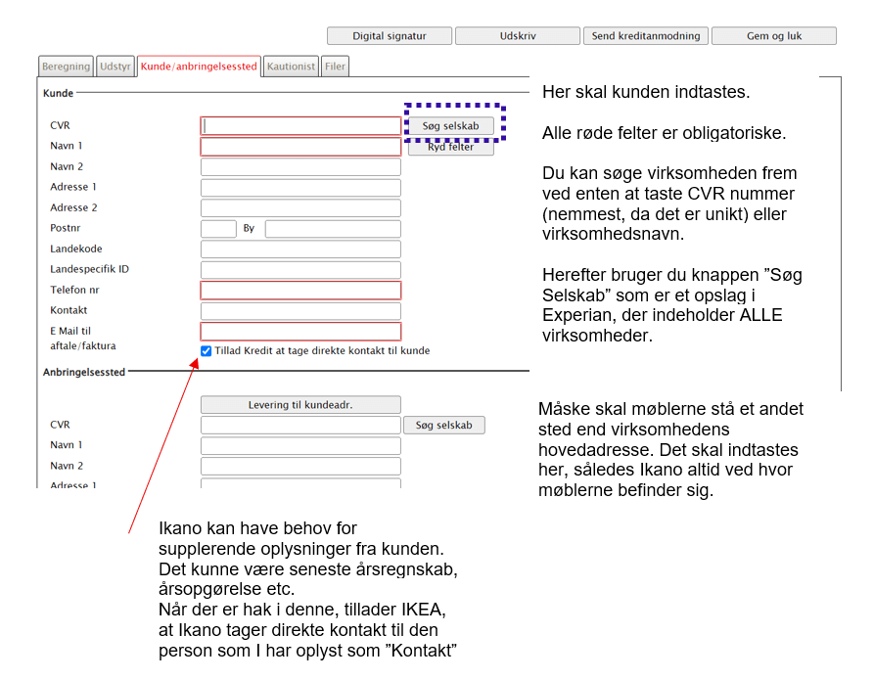Switch to the Beregning tab
Image resolution: width=874 pixels, height=680 pixels.
[65, 66]
